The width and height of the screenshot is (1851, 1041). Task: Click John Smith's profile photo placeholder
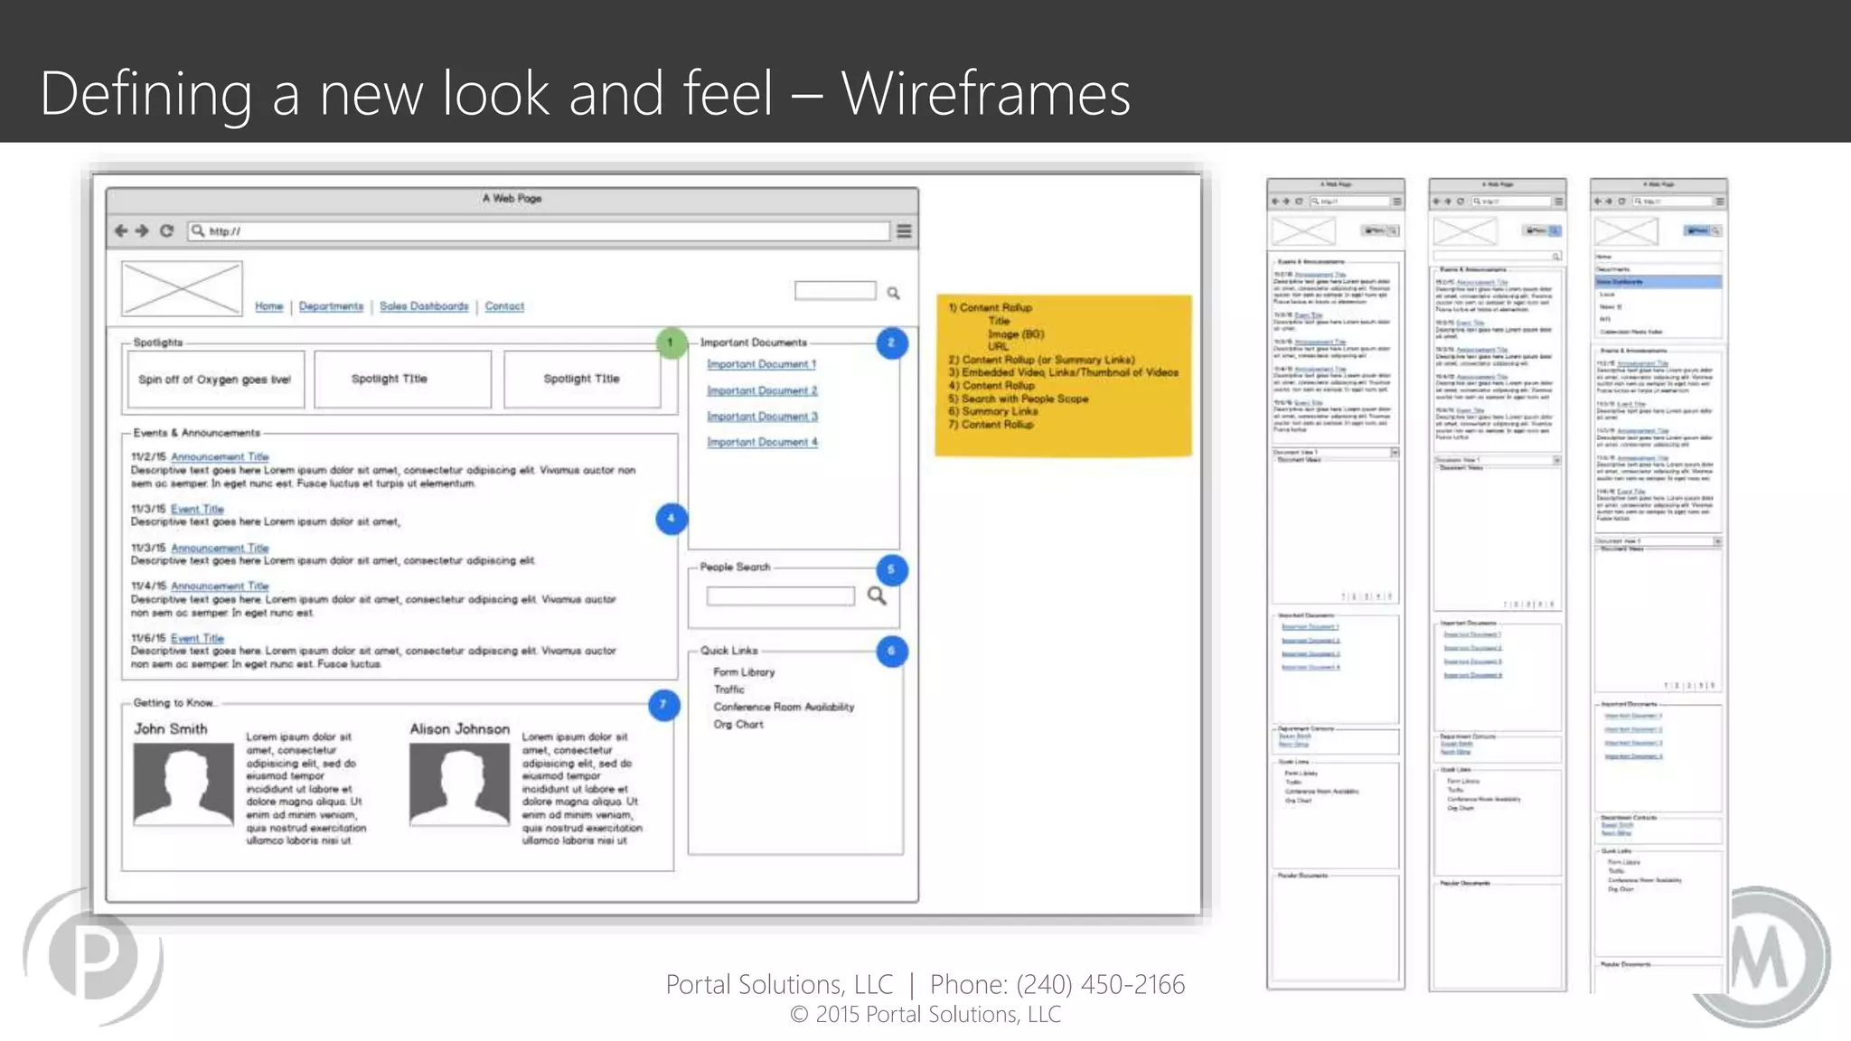(183, 784)
